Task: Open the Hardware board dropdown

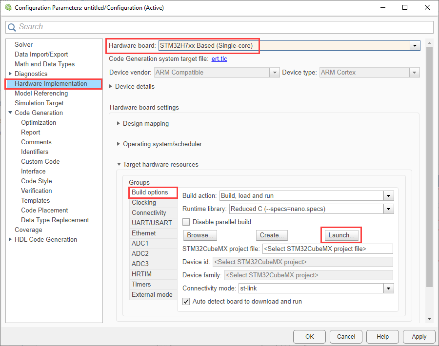Action: [415, 46]
